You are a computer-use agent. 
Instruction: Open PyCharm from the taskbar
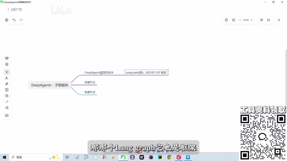tap(160, 157)
